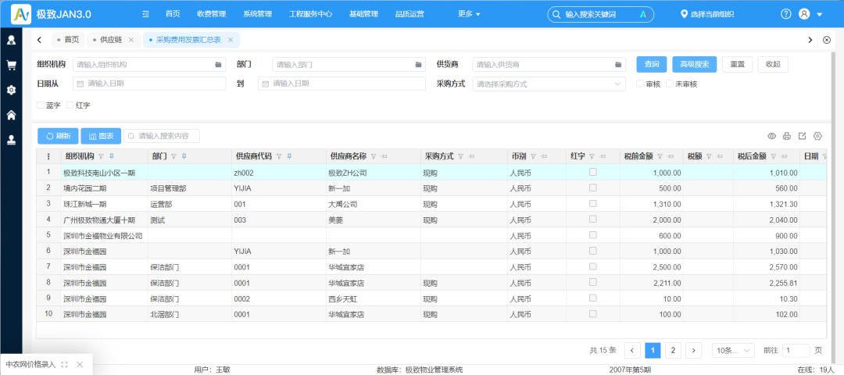This screenshot has height=375, width=844.
Task: Toggle 红字 checkbox in row 3 (大禹公司)
Action: 592,204
